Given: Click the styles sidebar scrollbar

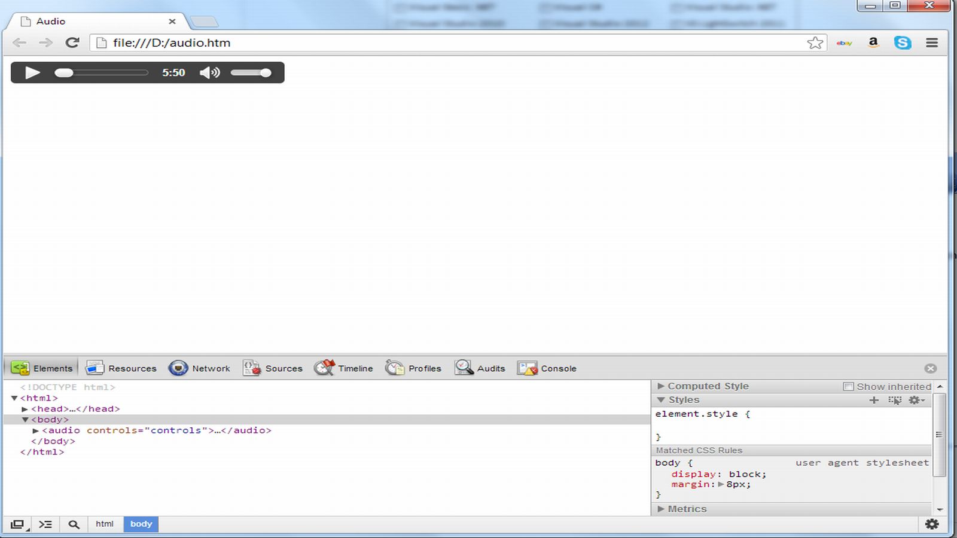Looking at the screenshot, I should (940, 435).
